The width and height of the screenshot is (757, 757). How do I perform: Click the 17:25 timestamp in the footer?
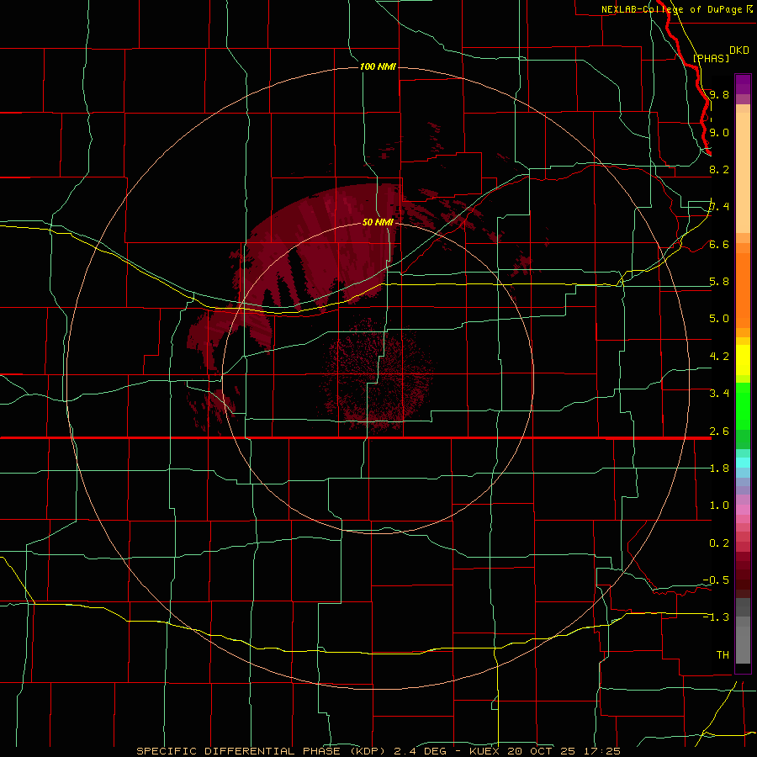(604, 751)
